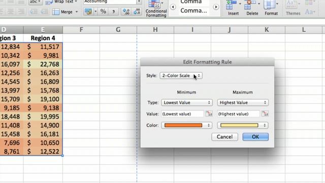This screenshot has height=183, width=325.
Task: Click the Maximum value input field
Action: click(x=239, y=114)
